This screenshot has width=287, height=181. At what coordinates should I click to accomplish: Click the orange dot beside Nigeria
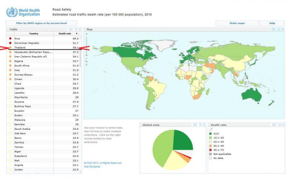(10, 61)
